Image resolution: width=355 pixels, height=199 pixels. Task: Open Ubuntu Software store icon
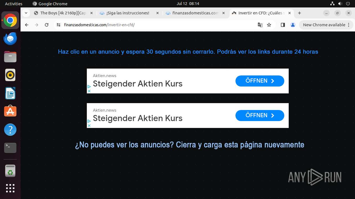(x=10, y=111)
